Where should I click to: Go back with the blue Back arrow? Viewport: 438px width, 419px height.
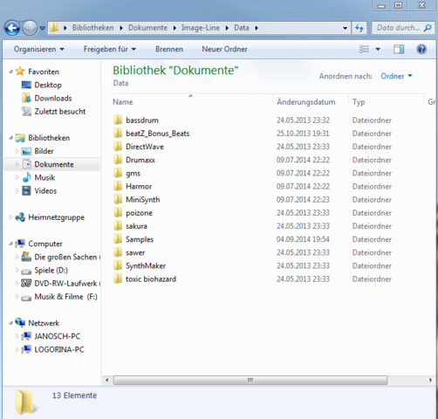click(12, 28)
